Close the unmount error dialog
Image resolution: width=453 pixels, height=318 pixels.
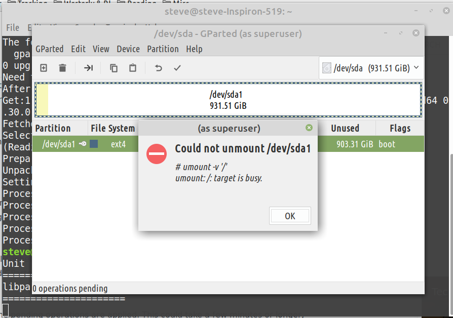coord(309,128)
